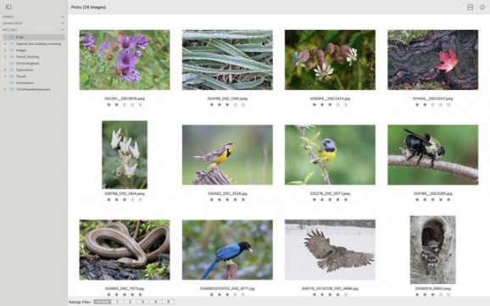Screen dimensions: 490x306
Task: Select rating filter segment 1
Action: [x=117, y=302]
